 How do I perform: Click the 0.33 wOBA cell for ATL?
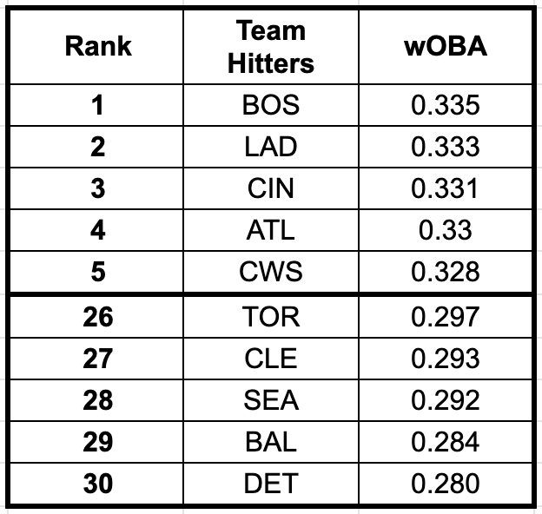coord(445,230)
